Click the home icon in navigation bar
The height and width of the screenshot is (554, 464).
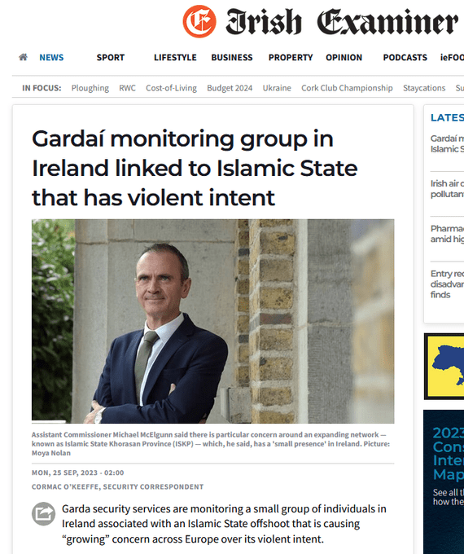23,57
